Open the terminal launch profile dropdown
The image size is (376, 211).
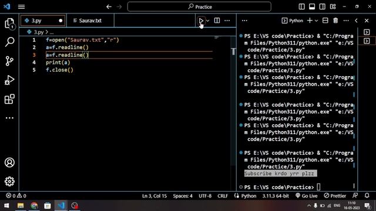tap(316, 21)
